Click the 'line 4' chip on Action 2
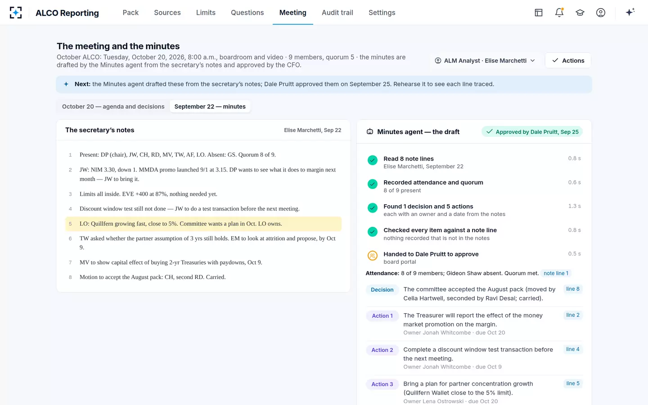648x405 pixels. click(573, 349)
